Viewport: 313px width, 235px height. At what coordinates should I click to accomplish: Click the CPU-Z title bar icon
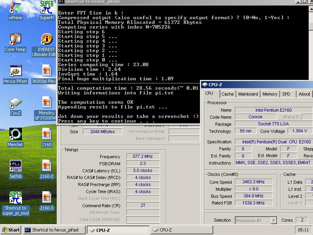(205, 85)
